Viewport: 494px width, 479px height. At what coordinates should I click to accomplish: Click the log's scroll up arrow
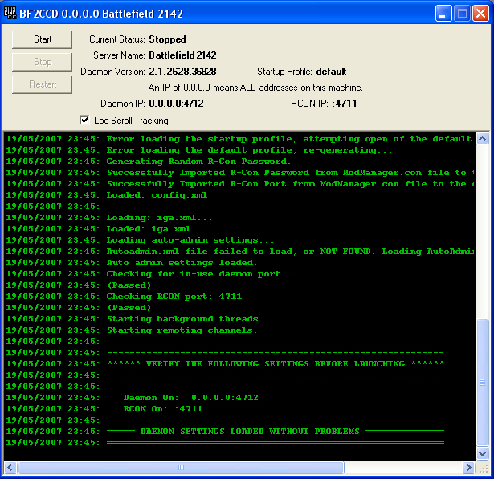[482, 139]
